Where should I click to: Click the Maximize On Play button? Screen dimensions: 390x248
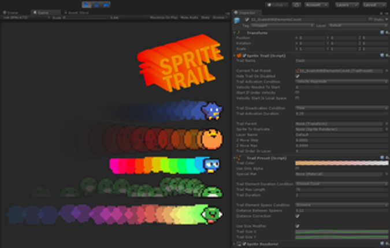(163, 17)
